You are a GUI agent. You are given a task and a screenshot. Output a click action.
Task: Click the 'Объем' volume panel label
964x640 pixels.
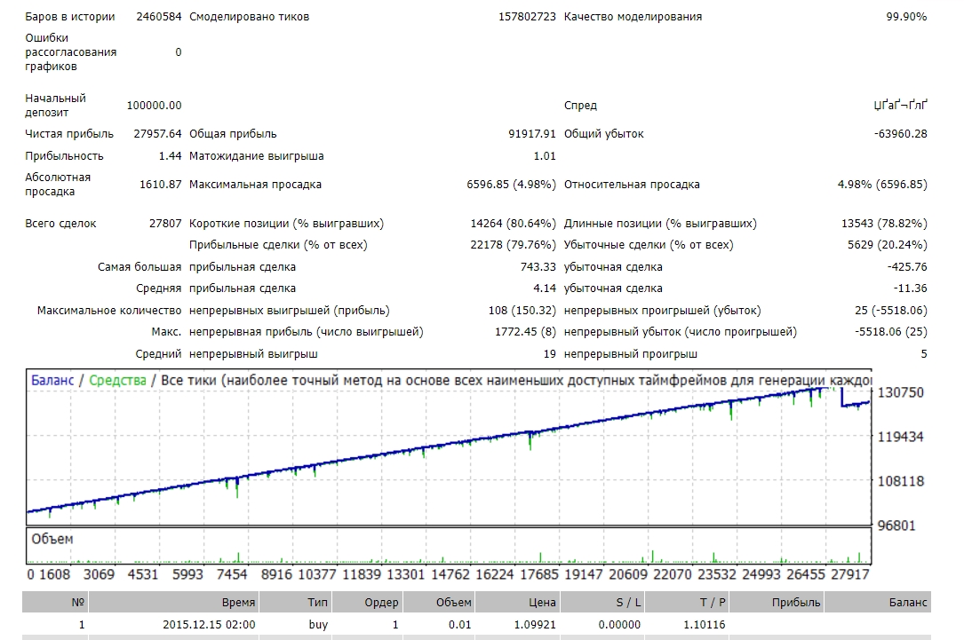click(x=52, y=540)
